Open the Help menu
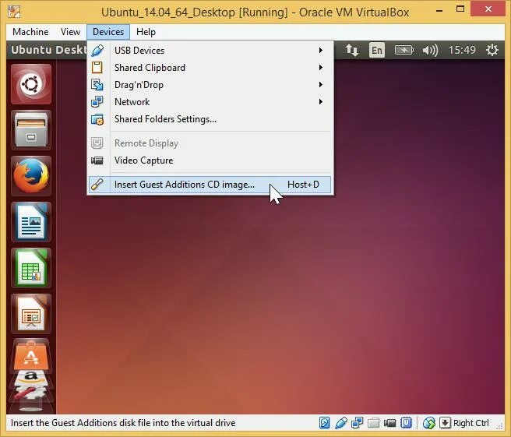Screen dimensions: 511x437 tap(146, 32)
